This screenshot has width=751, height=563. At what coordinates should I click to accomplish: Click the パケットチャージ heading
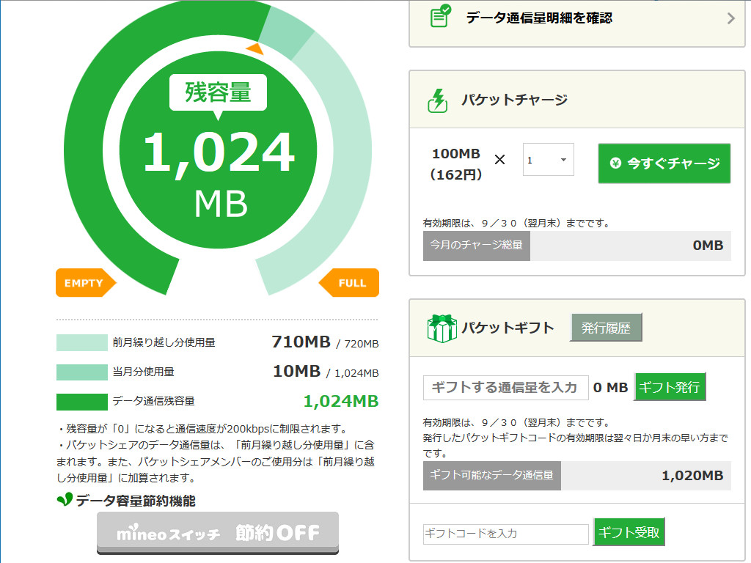click(514, 100)
